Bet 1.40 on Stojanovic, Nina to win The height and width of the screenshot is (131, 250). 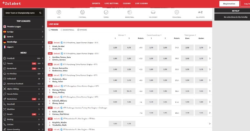coord(115,80)
